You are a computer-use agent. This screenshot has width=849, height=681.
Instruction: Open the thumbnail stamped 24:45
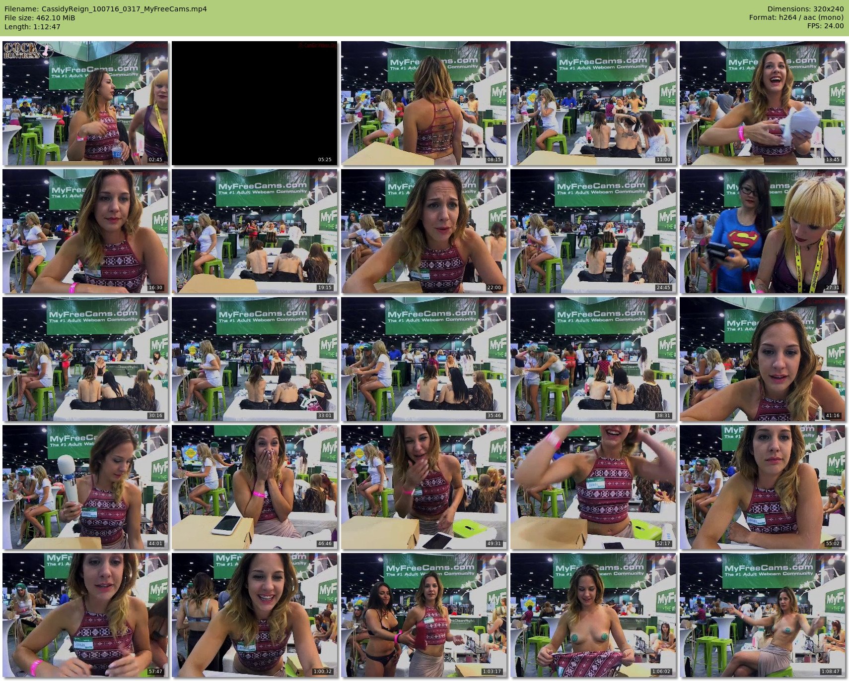[593, 231]
